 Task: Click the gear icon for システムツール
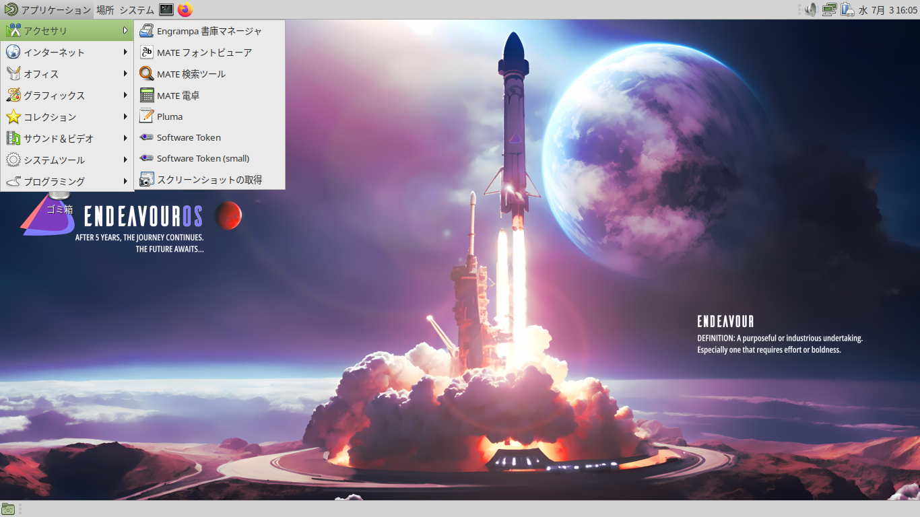(13, 160)
